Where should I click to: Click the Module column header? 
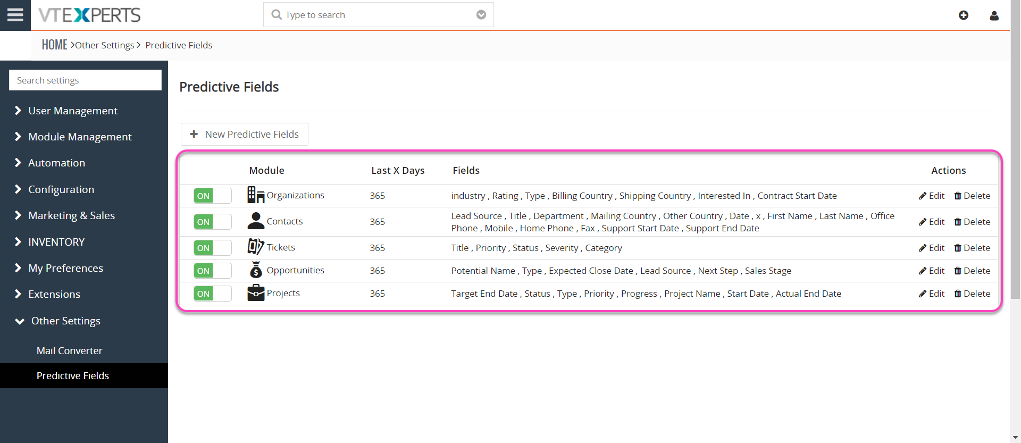point(266,171)
